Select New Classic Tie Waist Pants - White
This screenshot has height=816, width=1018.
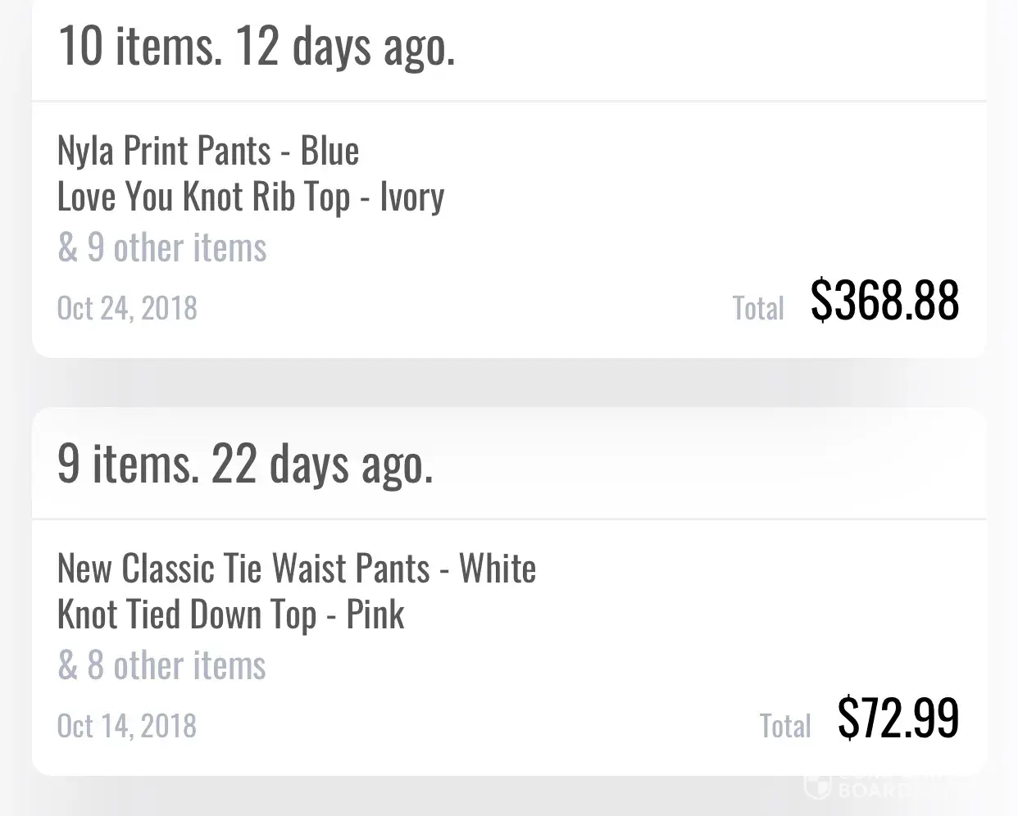tap(297, 569)
